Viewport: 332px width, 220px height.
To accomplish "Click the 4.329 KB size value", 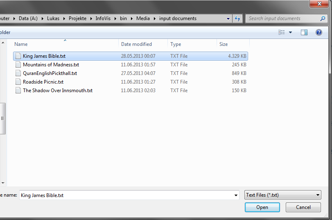I will click(237, 56).
